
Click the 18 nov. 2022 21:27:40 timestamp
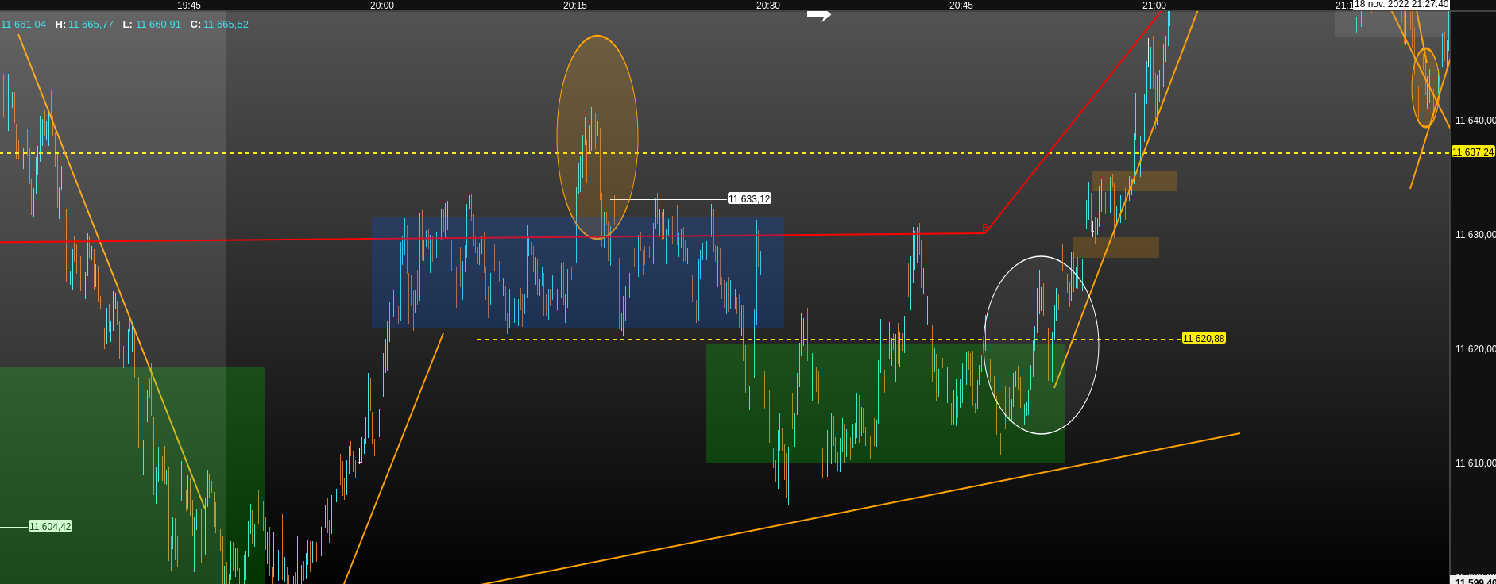(1401, 5)
